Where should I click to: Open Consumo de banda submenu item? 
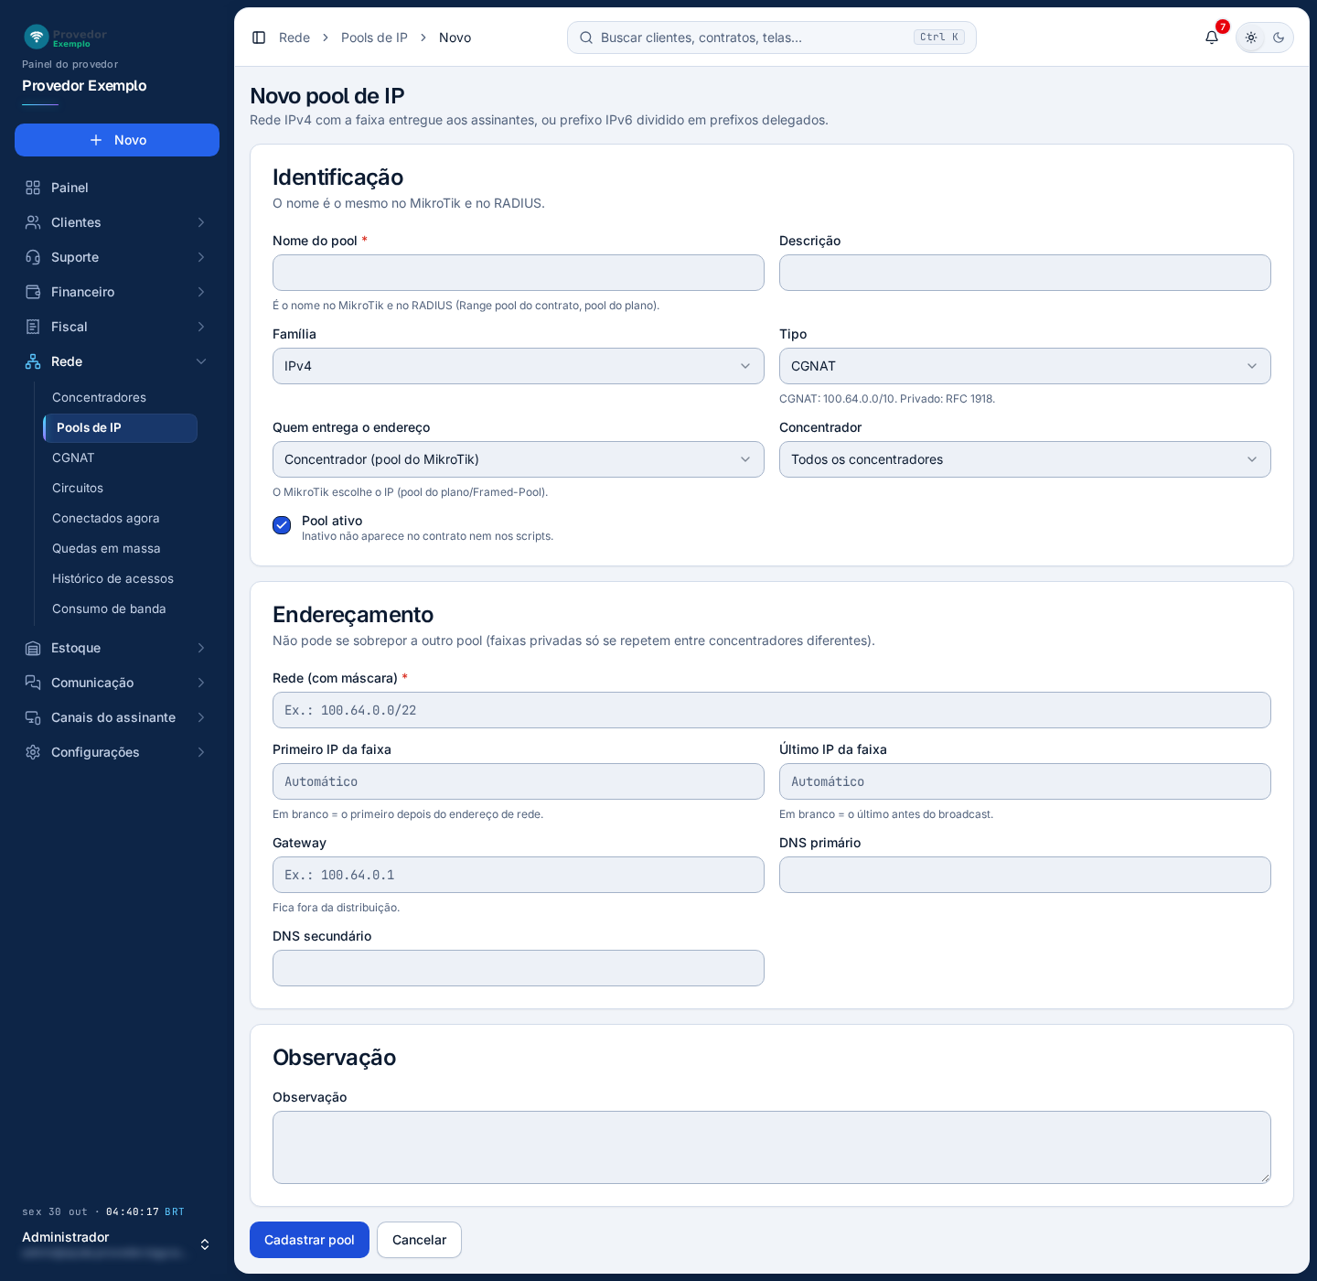point(109,608)
